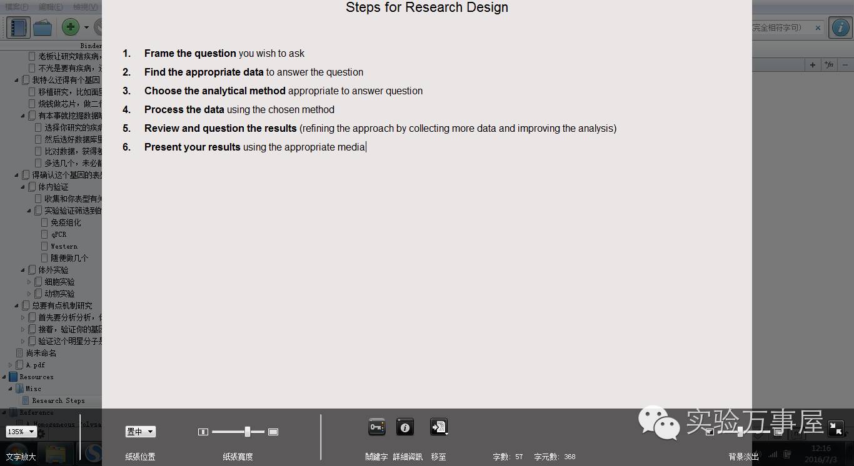Select 不光是要有疾病 document
Image resolution: width=854 pixels, height=466 pixels.
point(70,68)
